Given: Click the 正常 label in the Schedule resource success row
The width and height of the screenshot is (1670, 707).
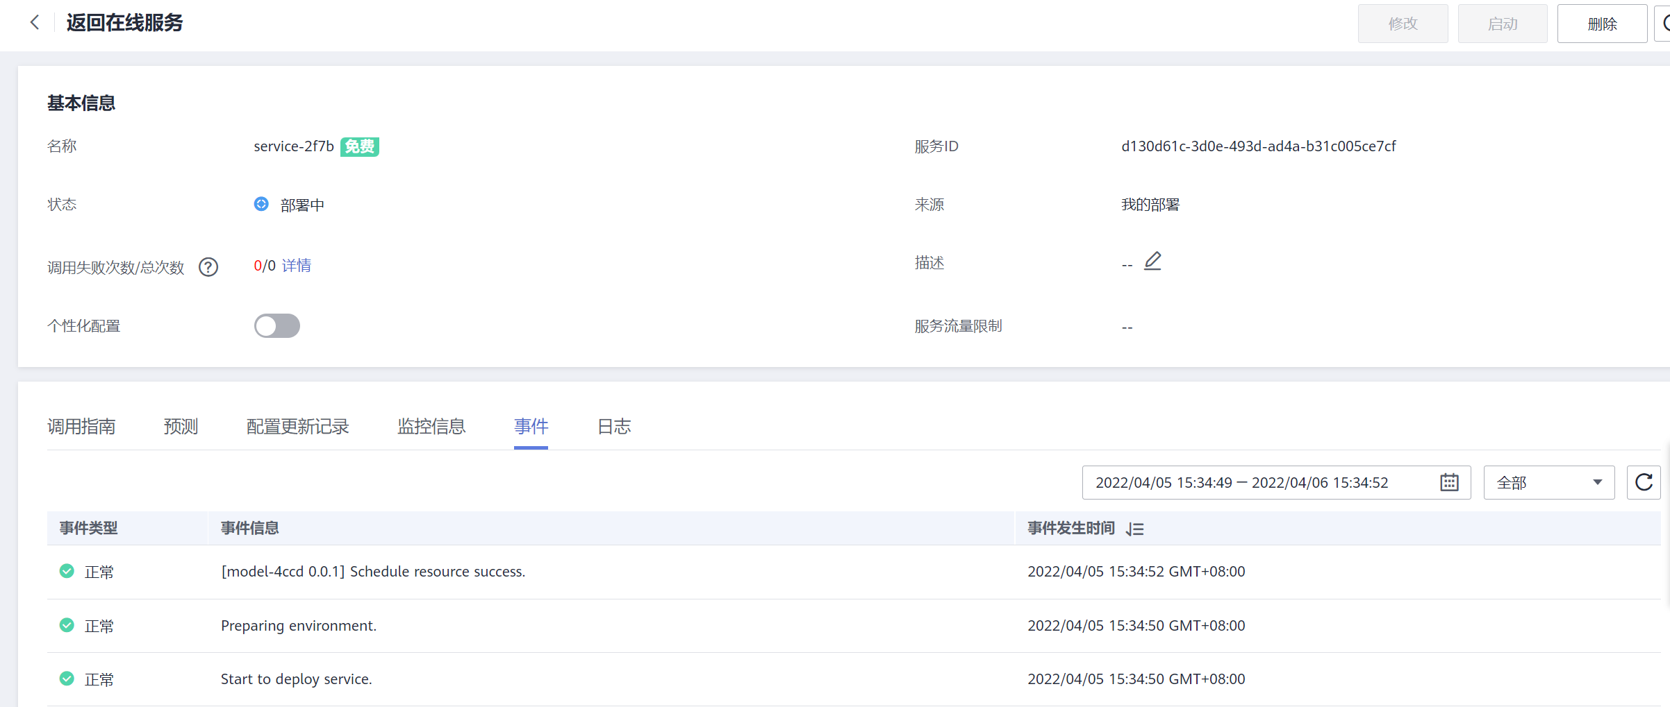Looking at the screenshot, I should (x=99, y=572).
